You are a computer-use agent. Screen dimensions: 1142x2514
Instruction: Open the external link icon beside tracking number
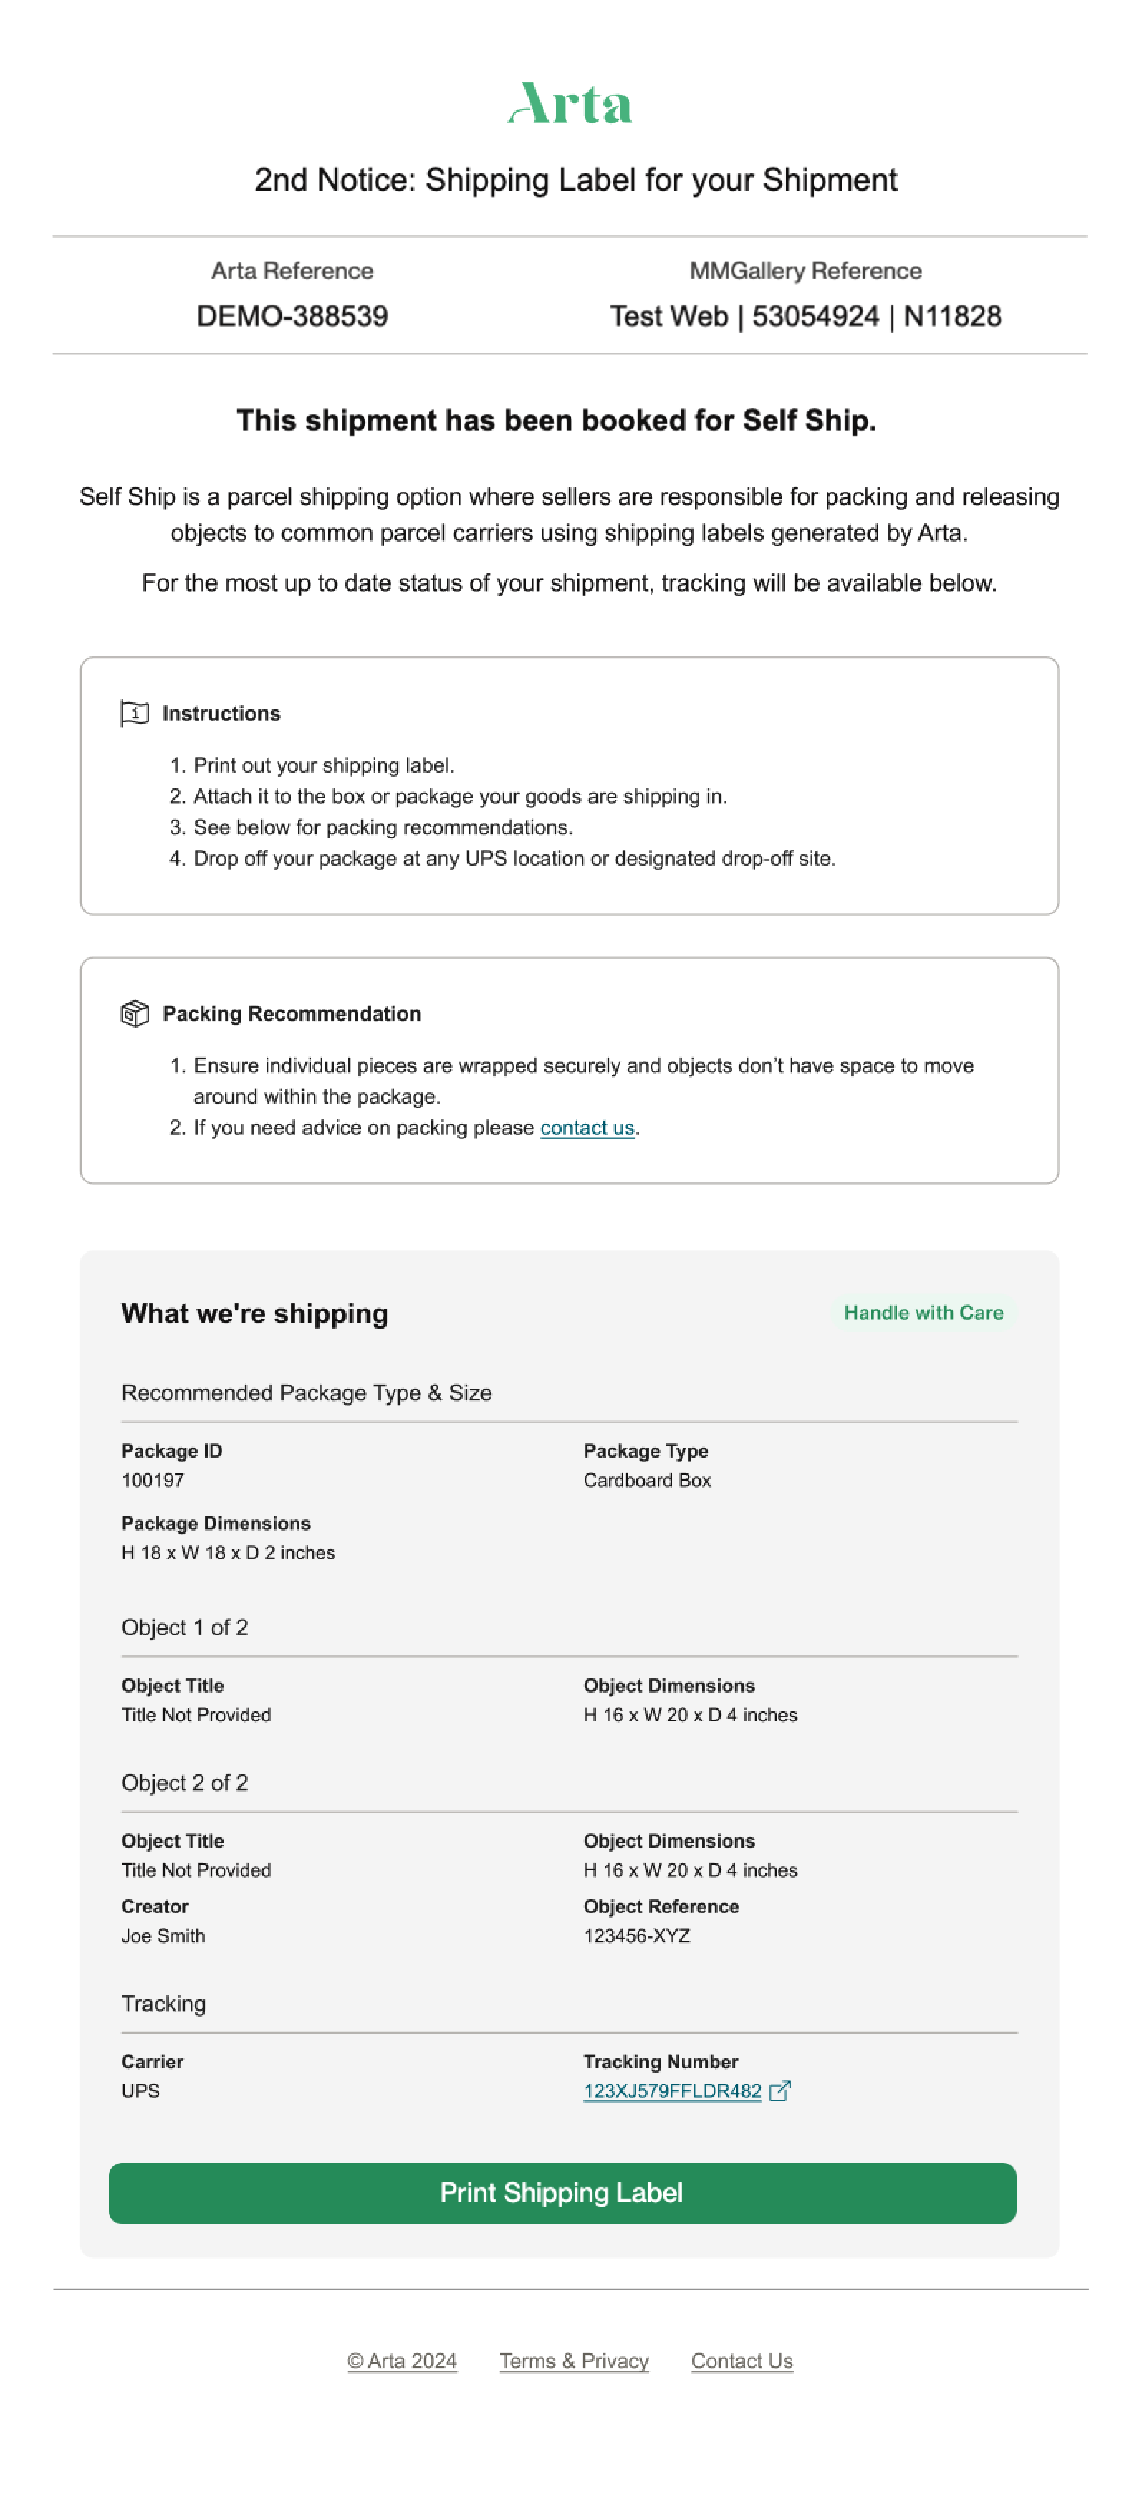coord(779,2090)
